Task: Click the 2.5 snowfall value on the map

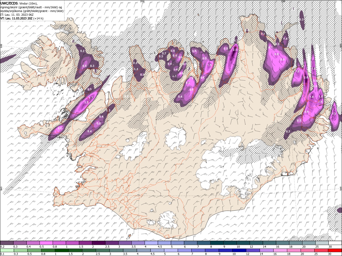Action: [x=235, y=50]
